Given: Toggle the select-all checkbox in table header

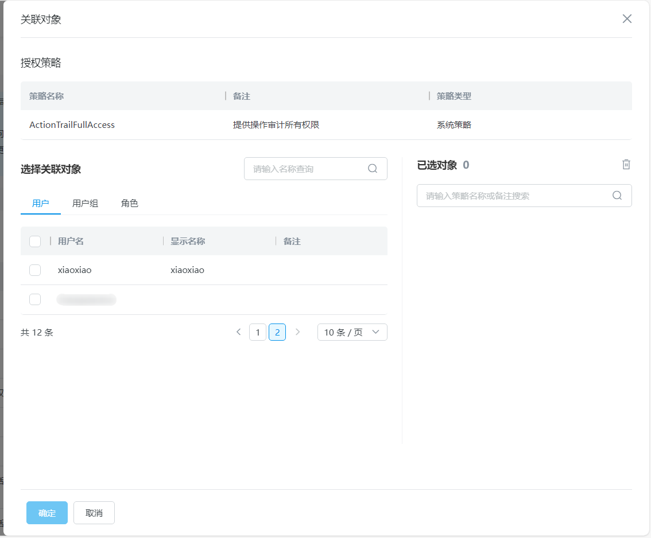Looking at the screenshot, I should coord(35,241).
